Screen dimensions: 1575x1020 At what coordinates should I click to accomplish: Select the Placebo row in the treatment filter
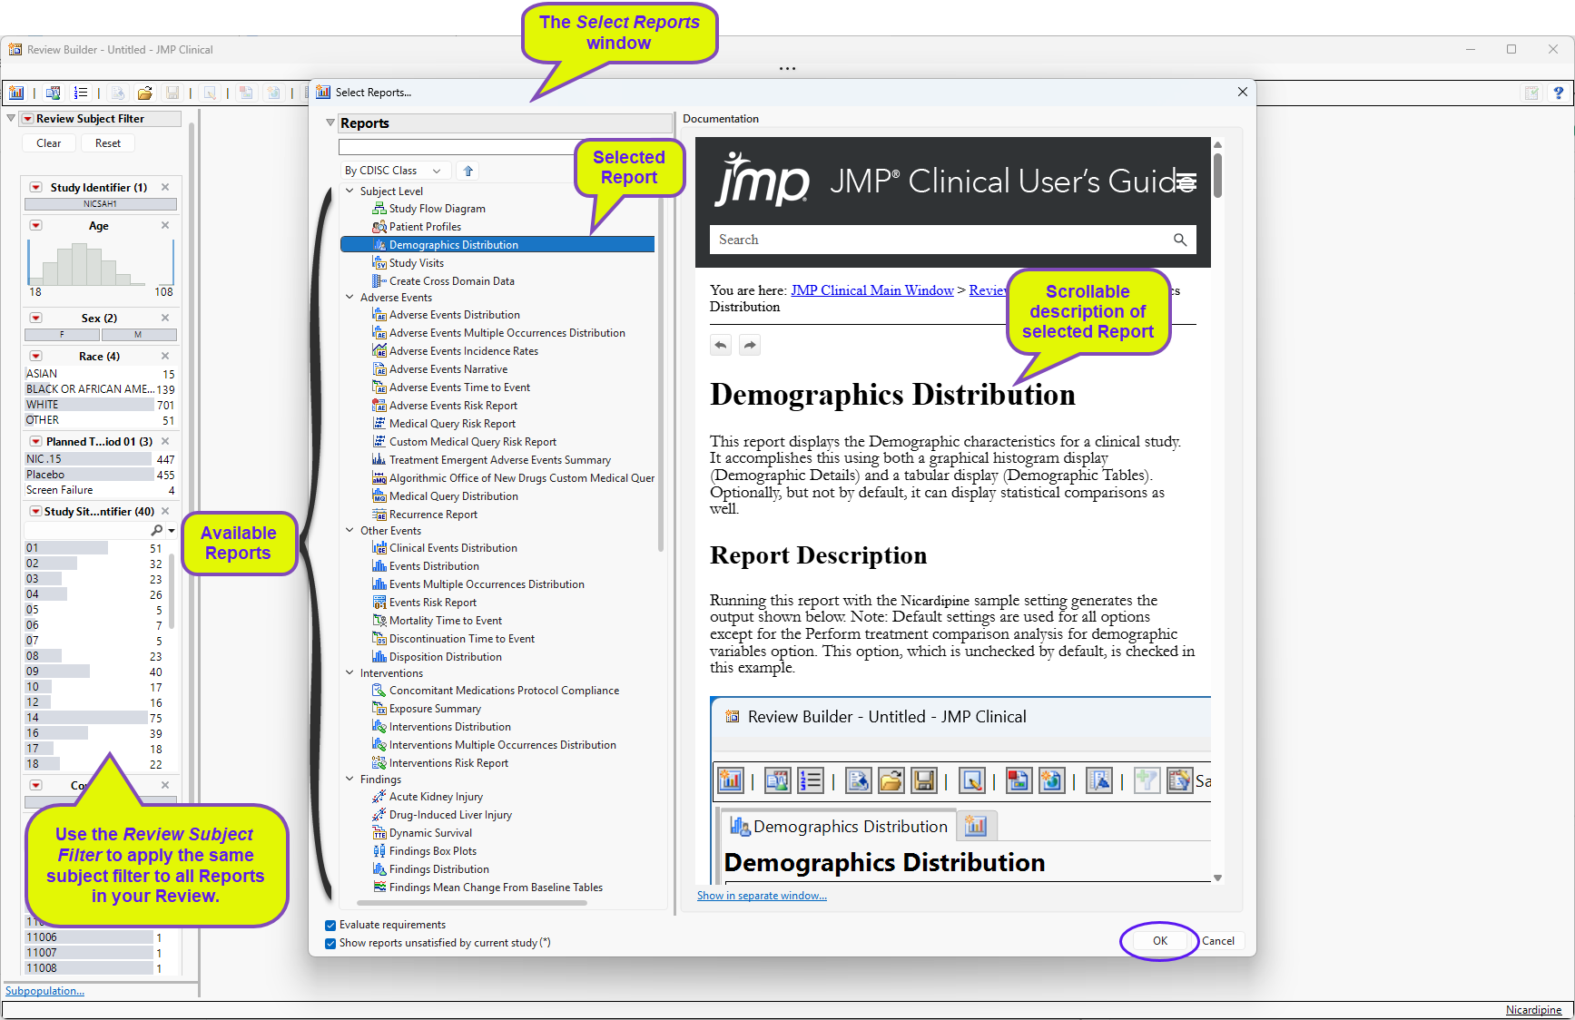coord(100,475)
